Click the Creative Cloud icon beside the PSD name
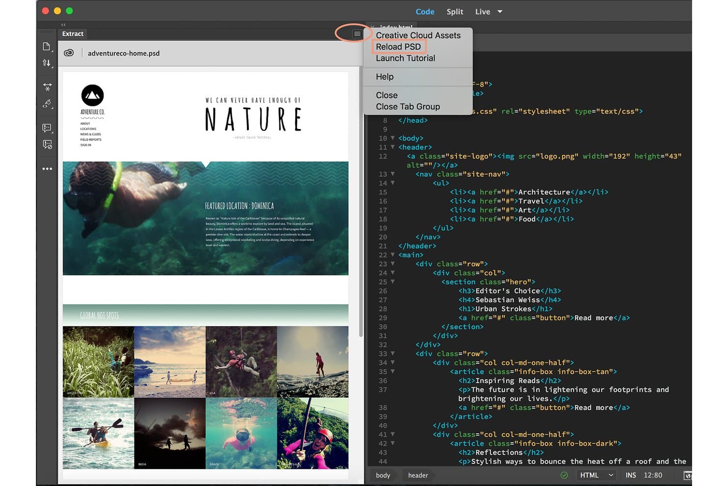Image resolution: width=728 pixels, height=486 pixels. [x=69, y=53]
